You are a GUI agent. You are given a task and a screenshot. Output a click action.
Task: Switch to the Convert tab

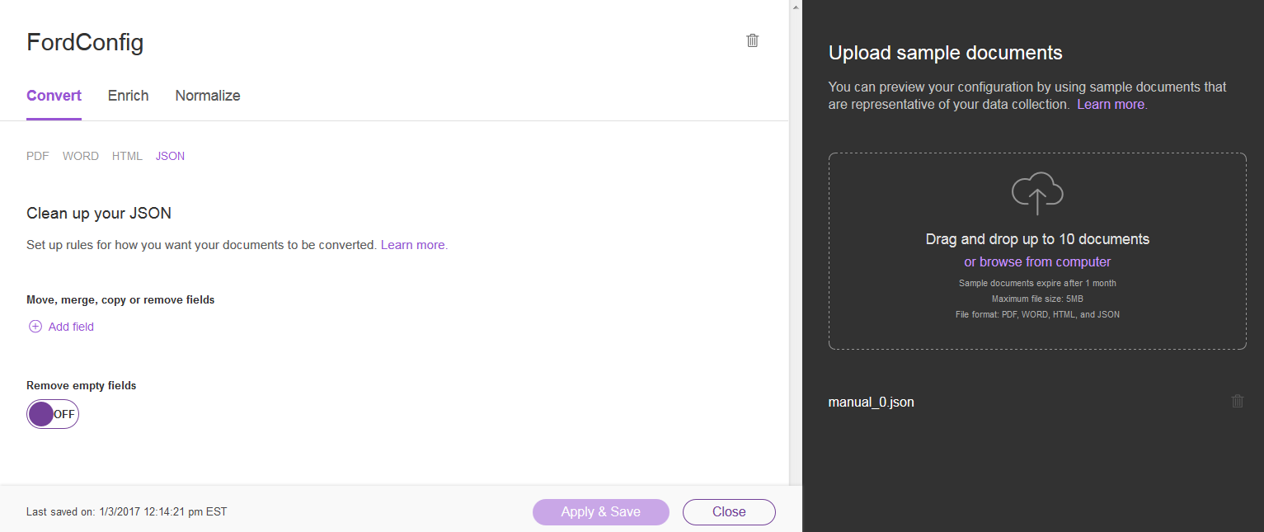(54, 96)
